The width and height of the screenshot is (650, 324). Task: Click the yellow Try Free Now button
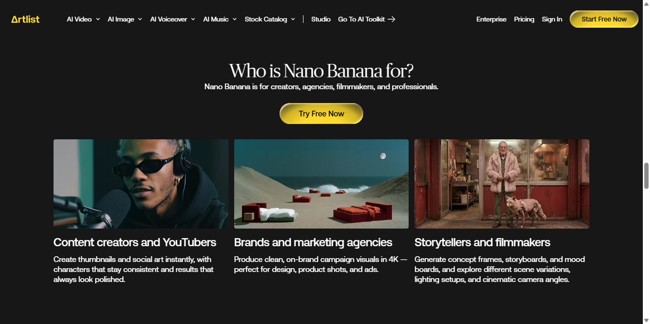321,114
